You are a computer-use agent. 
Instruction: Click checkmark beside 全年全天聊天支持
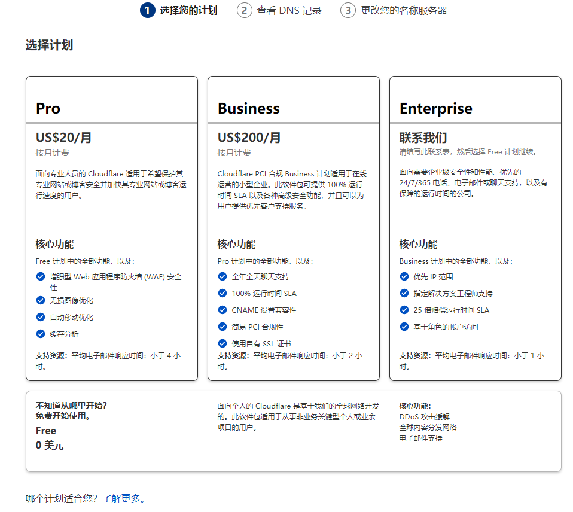[222, 276]
